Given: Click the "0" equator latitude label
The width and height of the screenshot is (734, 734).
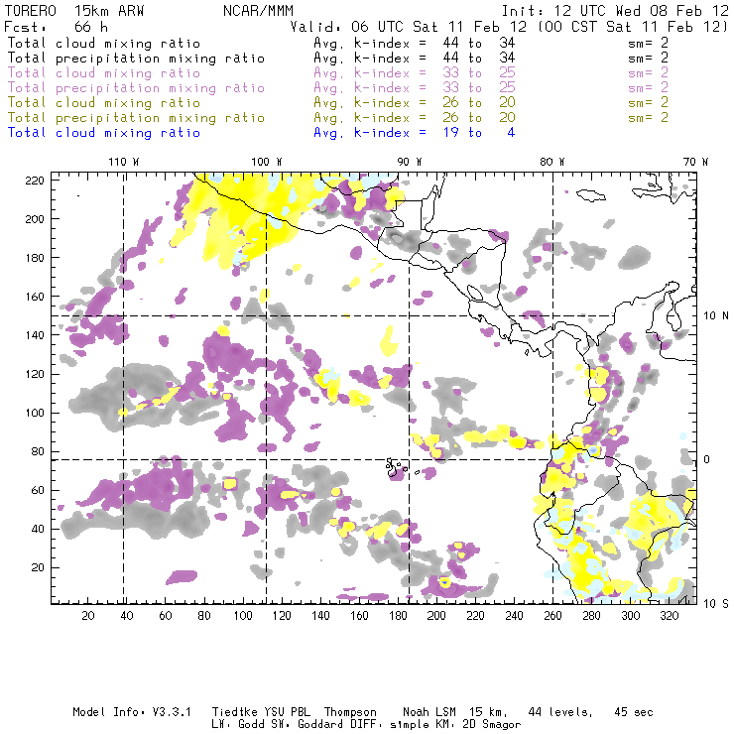Looking at the screenshot, I should [x=707, y=459].
